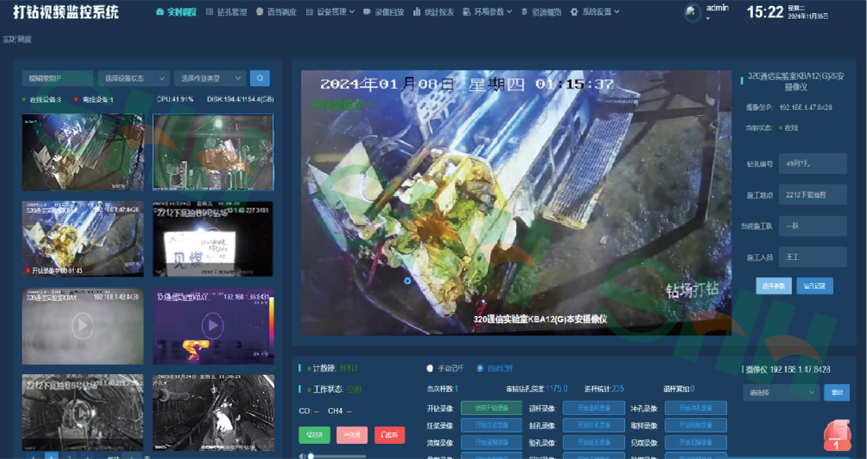Click the red alarm icon at bottom right
Screen dimensions: 867x459
pos(839,436)
